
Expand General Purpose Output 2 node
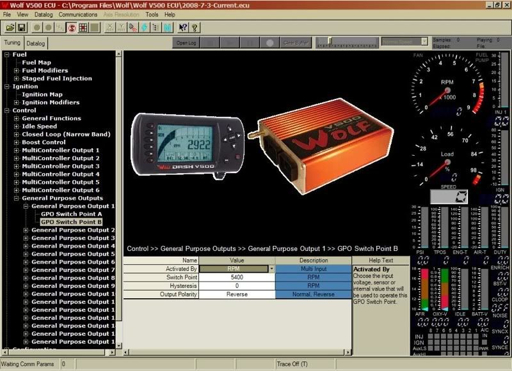click(x=26, y=231)
